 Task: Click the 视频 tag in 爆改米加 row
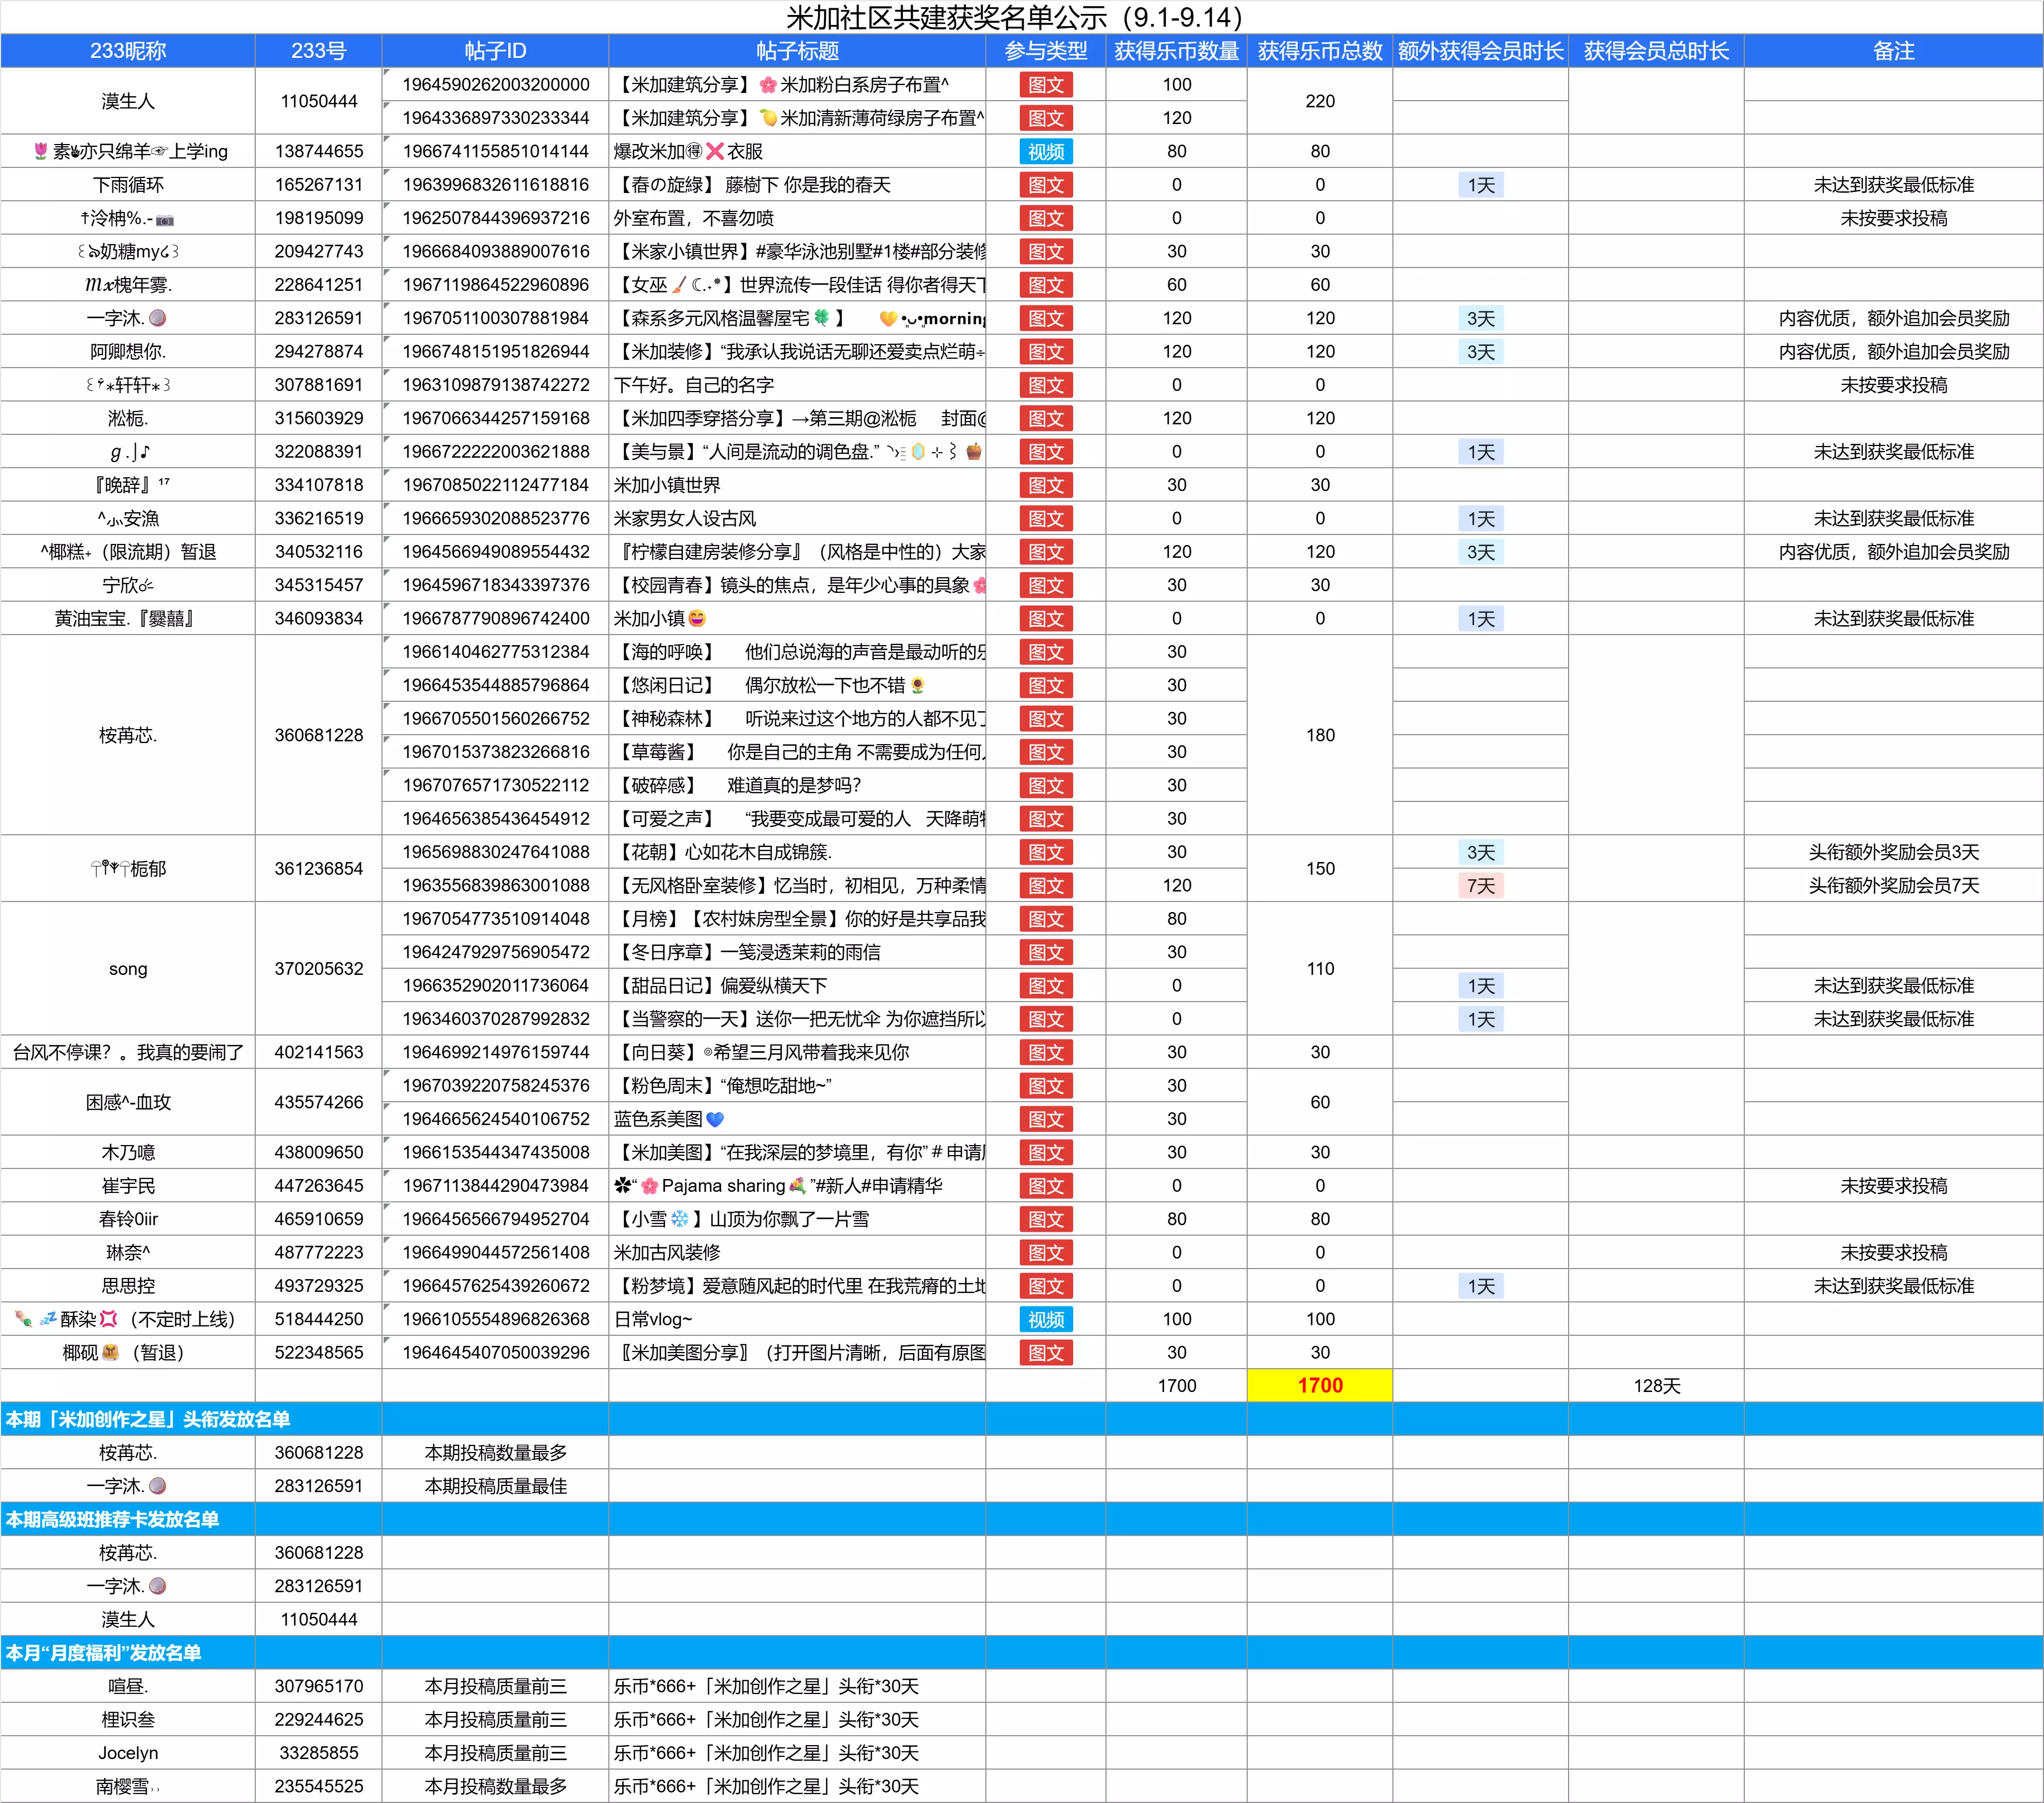(1045, 151)
